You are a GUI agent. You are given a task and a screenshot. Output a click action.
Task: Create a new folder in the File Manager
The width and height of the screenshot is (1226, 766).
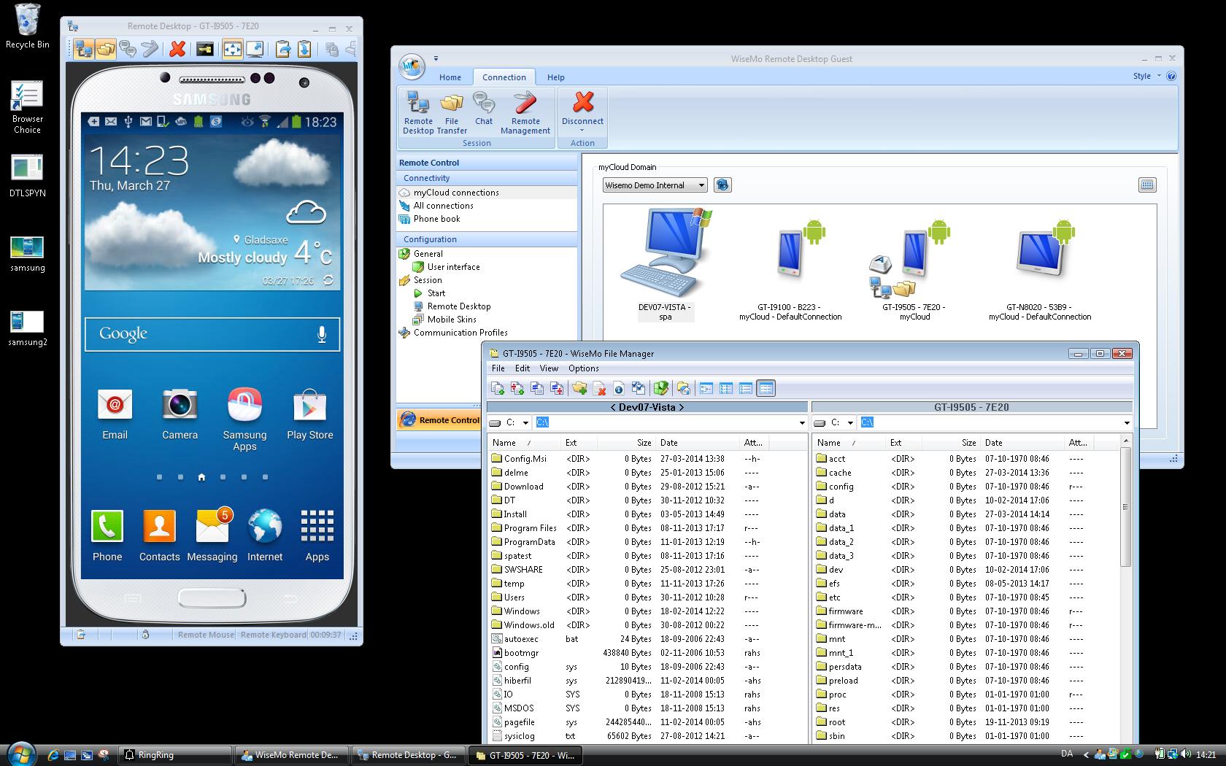click(x=581, y=388)
